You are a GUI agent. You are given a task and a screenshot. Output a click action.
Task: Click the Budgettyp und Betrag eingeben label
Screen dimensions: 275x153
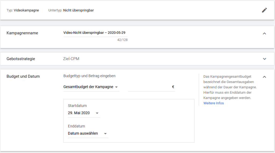coord(89,76)
